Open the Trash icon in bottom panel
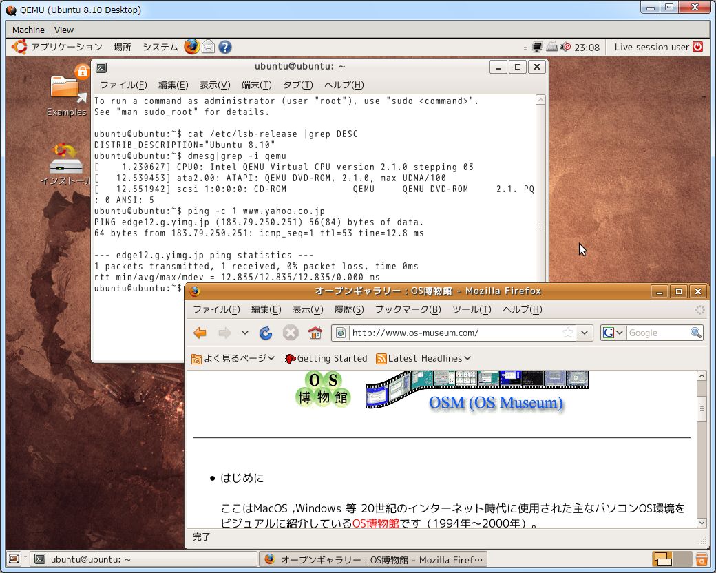The width and height of the screenshot is (716, 573). (702, 559)
